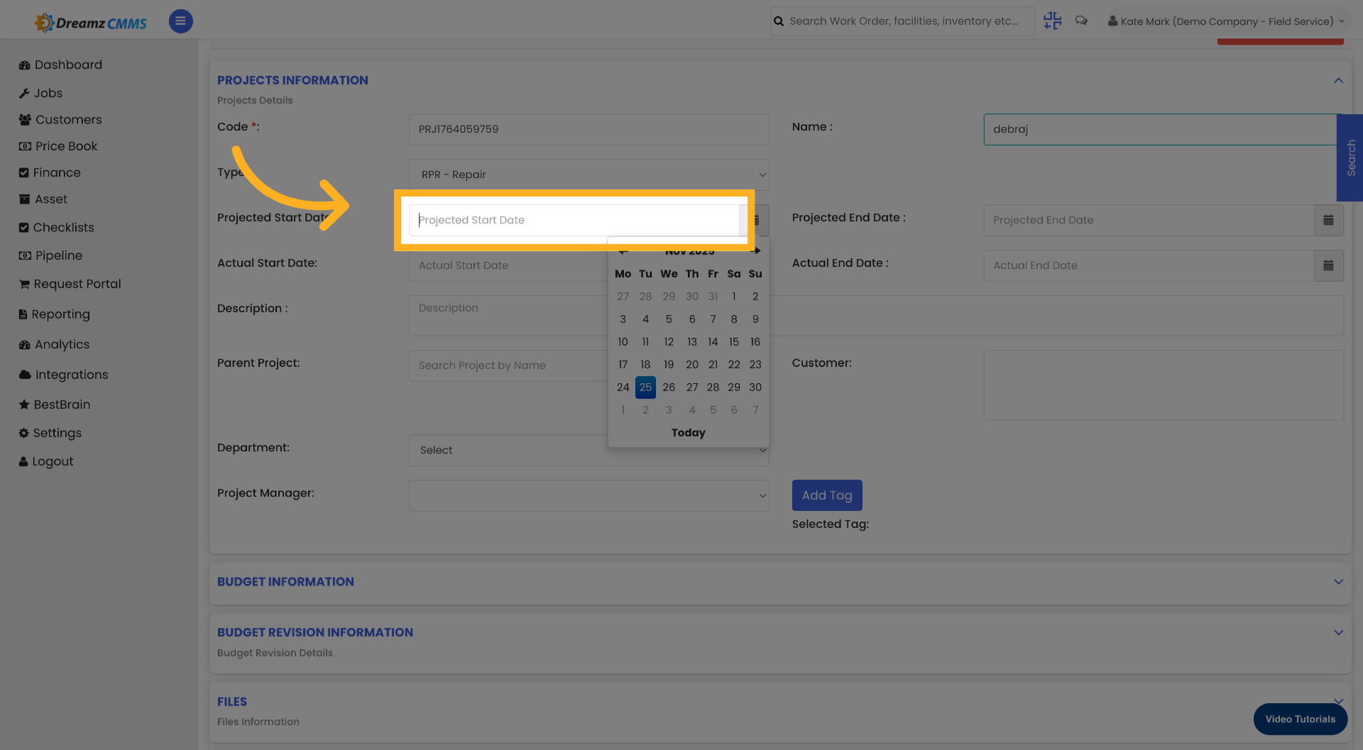Viewport: 1363px width, 750px height.
Task: Open Analytics in the sidebar
Action: [54, 344]
